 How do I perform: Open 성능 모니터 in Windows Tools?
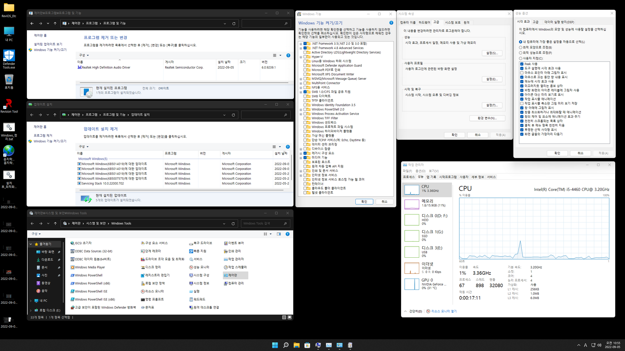(199, 267)
